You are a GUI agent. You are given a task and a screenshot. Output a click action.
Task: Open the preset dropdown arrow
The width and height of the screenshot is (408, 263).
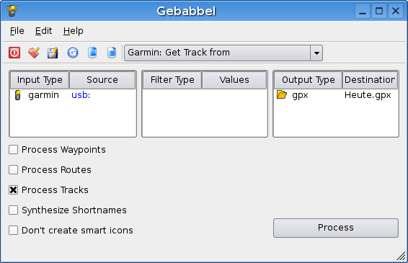click(x=316, y=53)
